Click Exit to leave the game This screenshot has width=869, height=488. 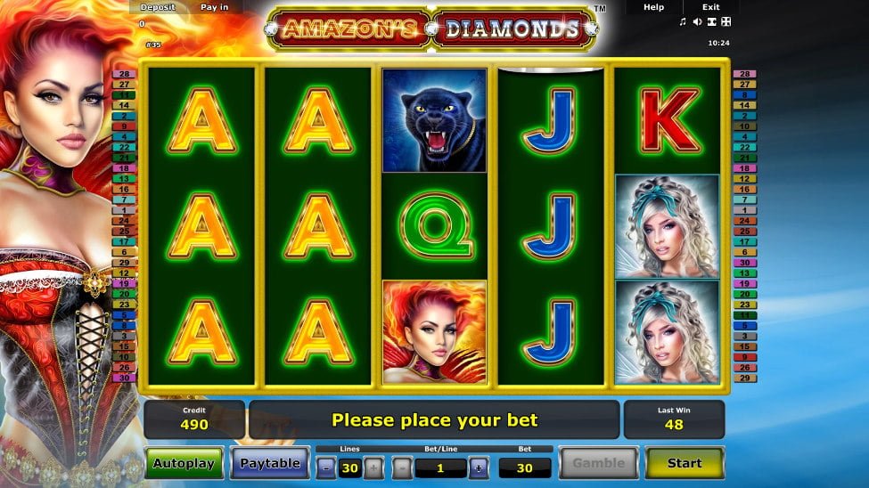point(711,7)
